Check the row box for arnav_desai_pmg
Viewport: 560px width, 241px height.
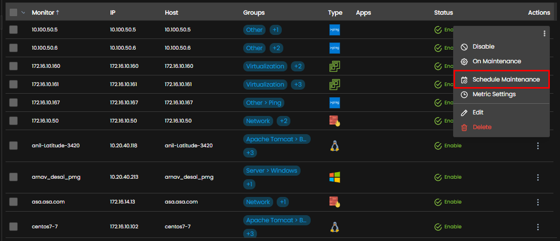[x=13, y=177]
